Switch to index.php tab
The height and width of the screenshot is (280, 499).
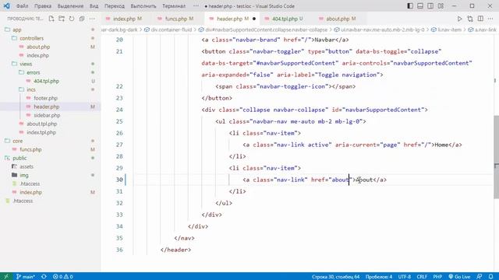(x=124, y=19)
